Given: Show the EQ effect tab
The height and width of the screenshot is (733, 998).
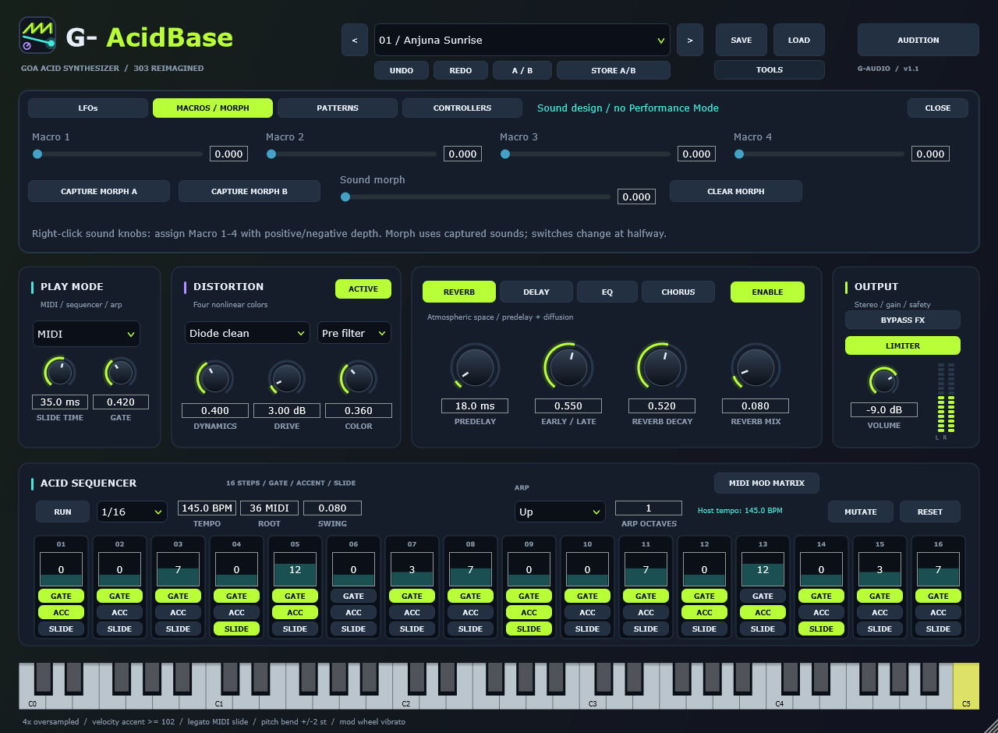Looking at the screenshot, I should click(x=607, y=292).
